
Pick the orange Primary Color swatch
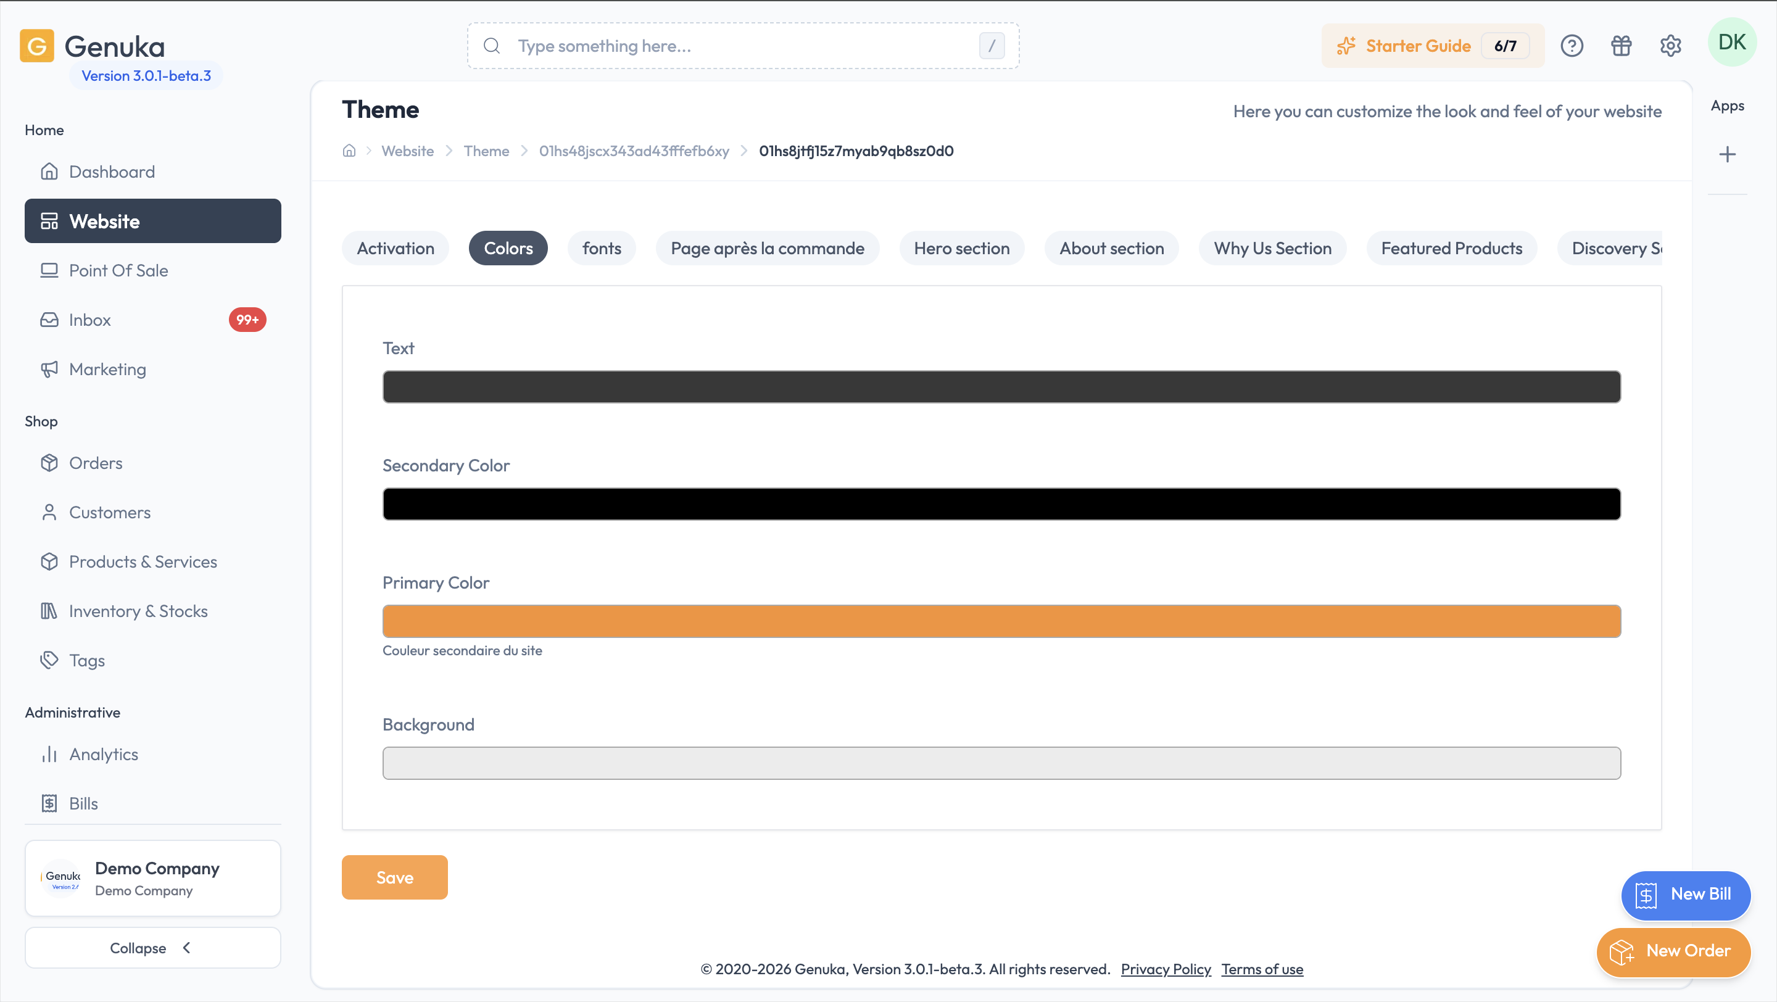pyautogui.click(x=1001, y=621)
